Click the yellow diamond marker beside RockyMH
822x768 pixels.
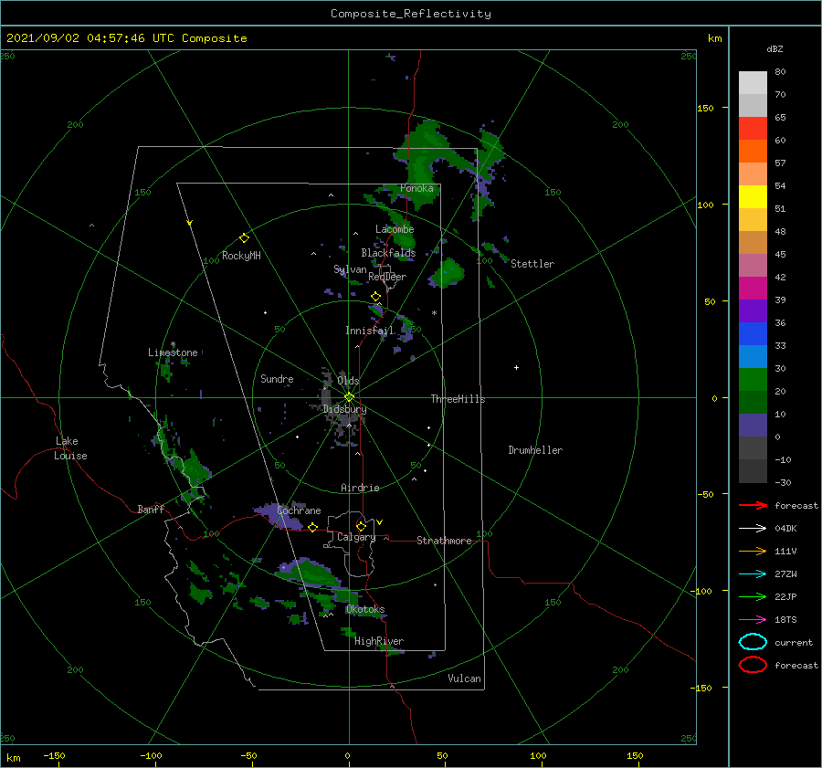pyautogui.click(x=244, y=238)
